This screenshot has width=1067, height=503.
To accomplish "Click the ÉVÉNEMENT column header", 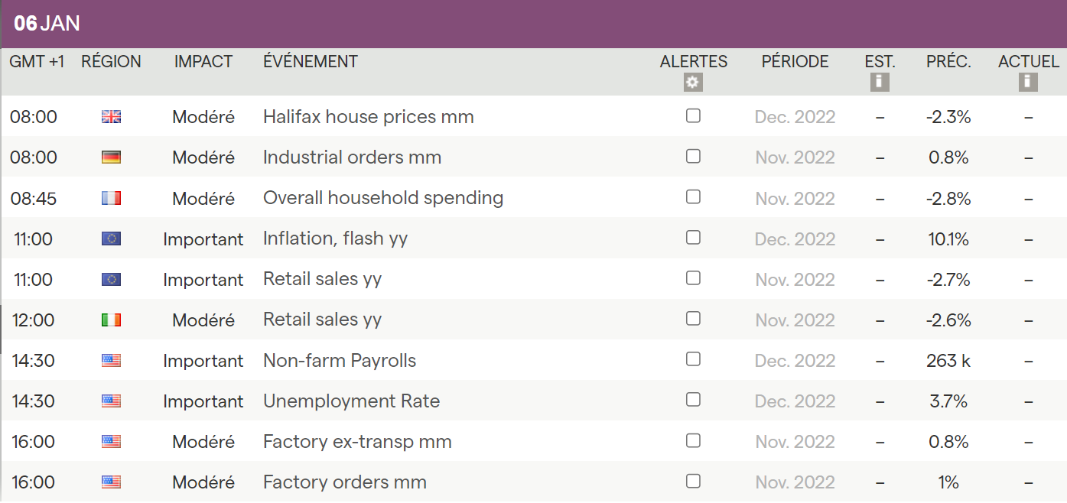I will pos(310,62).
